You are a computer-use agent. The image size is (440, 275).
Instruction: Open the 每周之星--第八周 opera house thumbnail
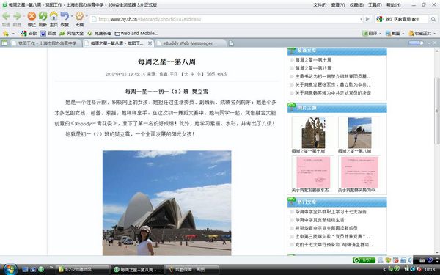coord(359,133)
